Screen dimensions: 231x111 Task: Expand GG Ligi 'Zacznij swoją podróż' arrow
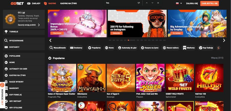point(39,25)
